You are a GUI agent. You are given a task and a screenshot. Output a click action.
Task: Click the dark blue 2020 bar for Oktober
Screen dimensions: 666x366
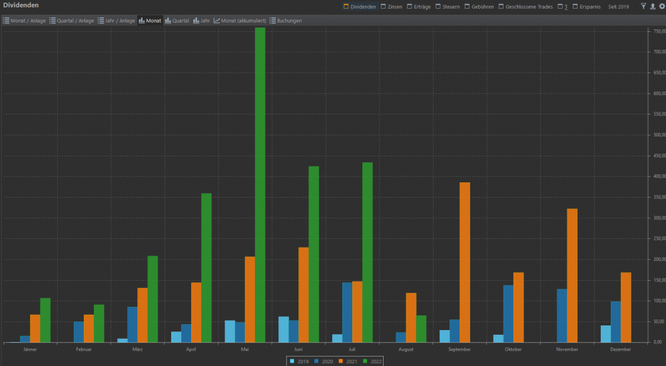[x=508, y=314]
